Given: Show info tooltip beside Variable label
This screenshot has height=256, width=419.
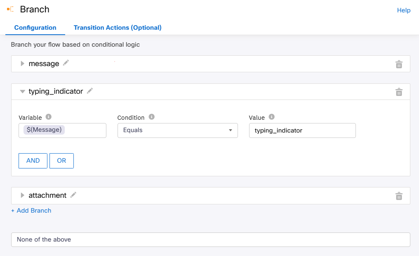Looking at the screenshot, I should point(49,117).
